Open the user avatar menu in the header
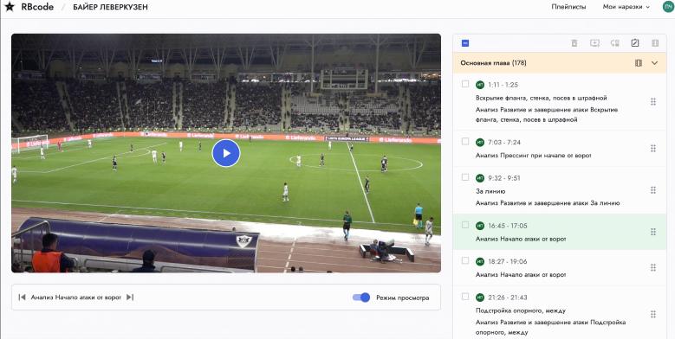This screenshot has height=339, width=675. click(x=669, y=6)
